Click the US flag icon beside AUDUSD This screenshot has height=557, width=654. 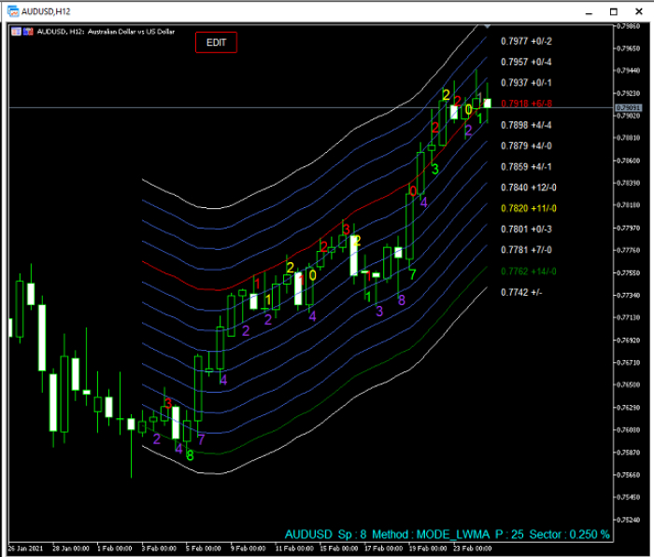click(28, 31)
